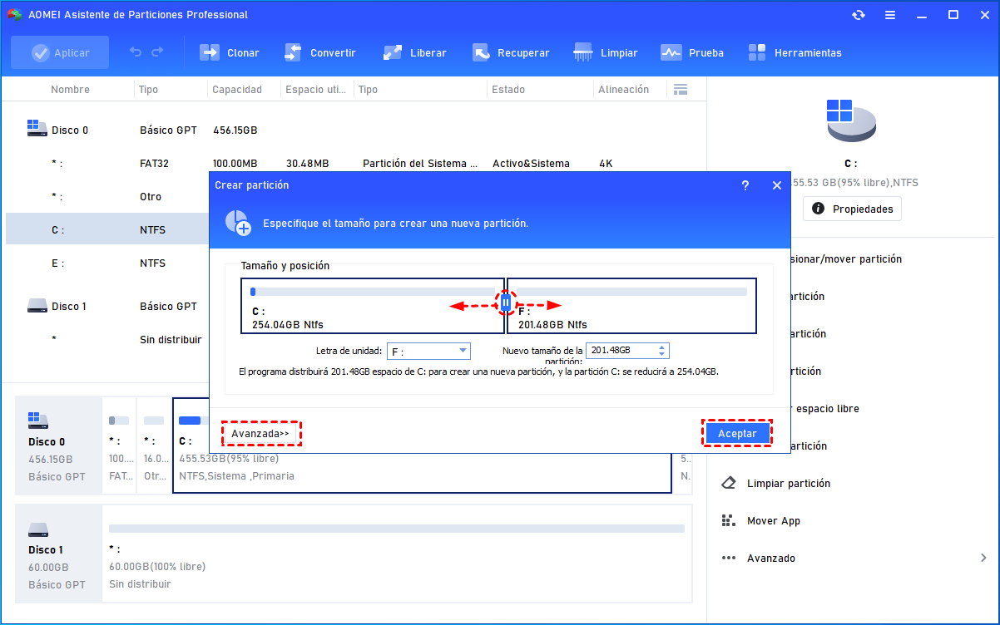Click the create partition pie icon in dialog
This screenshot has height=625, width=1000.
237,223
